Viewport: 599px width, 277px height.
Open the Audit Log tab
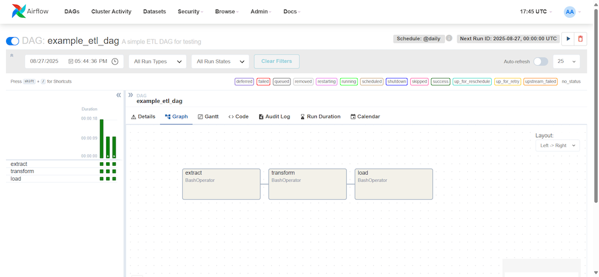274,117
